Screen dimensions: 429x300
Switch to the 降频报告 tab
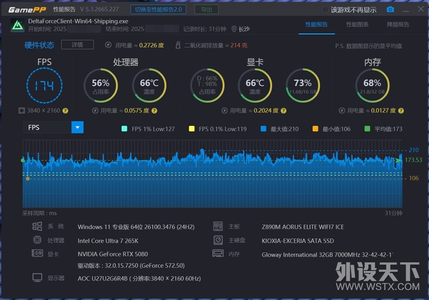tap(398, 24)
